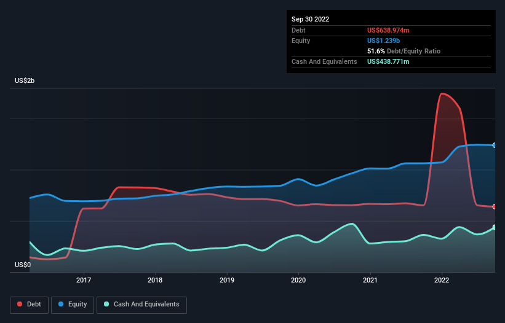
Task: Click the Equity row label in tooltip
Action: (x=301, y=41)
